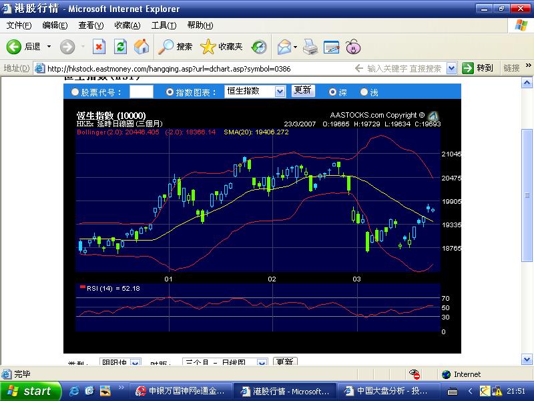534x401 pixels.
Task: Click the 链接 links toolbar label
Action: point(511,68)
